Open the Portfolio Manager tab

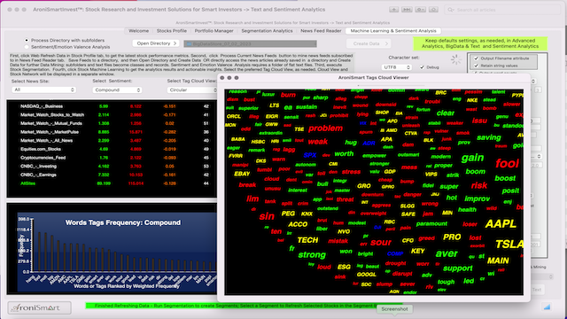(x=214, y=31)
